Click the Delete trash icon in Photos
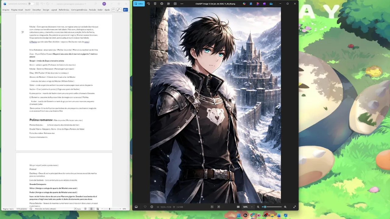The height and width of the screenshot is (219, 390). click(x=155, y=4)
